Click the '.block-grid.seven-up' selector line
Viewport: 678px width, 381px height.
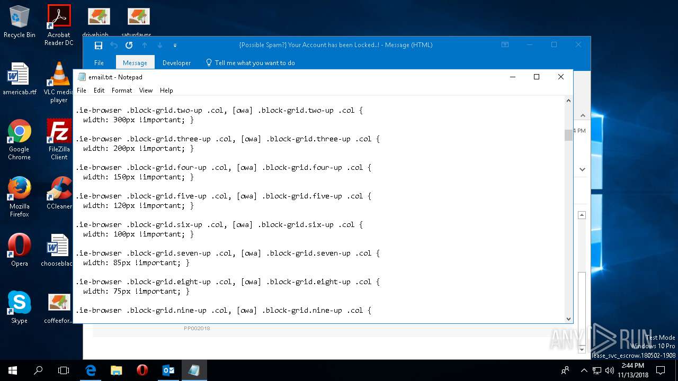[227, 253]
